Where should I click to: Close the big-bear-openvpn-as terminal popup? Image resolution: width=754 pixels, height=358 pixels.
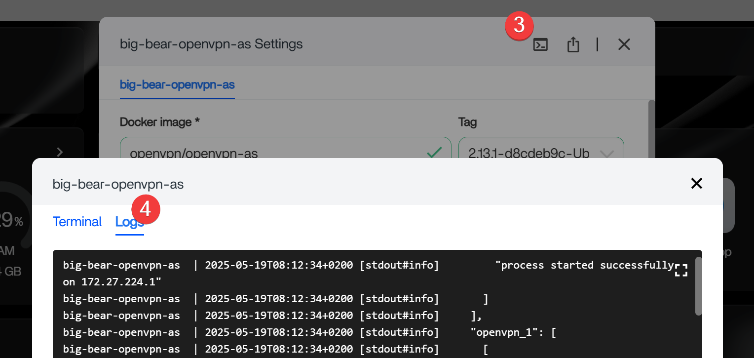pos(696,184)
